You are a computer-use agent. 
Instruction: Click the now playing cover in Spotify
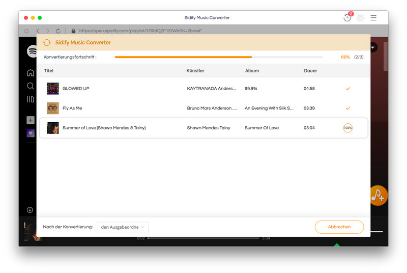[30, 231]
